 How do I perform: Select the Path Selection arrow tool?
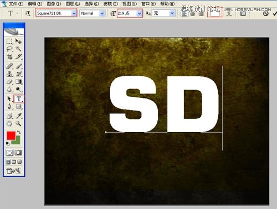click(x=9, y=99)
